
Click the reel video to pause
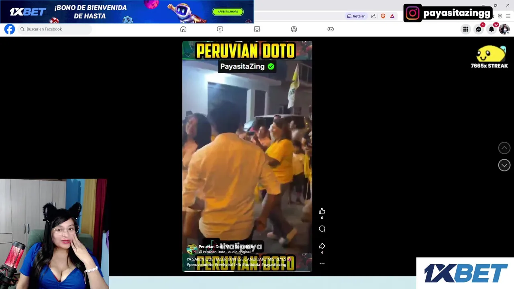(247, 157)
